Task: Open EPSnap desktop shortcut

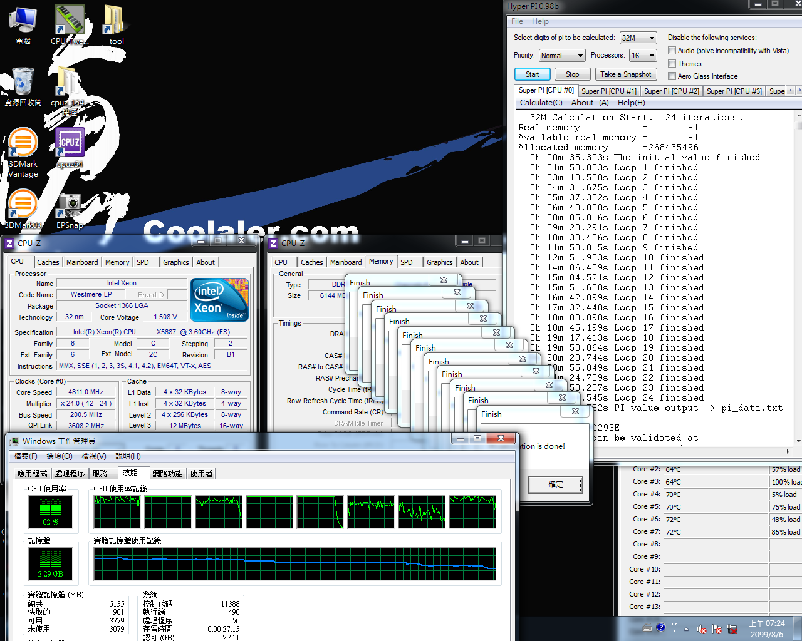Action: pos(69,208)
